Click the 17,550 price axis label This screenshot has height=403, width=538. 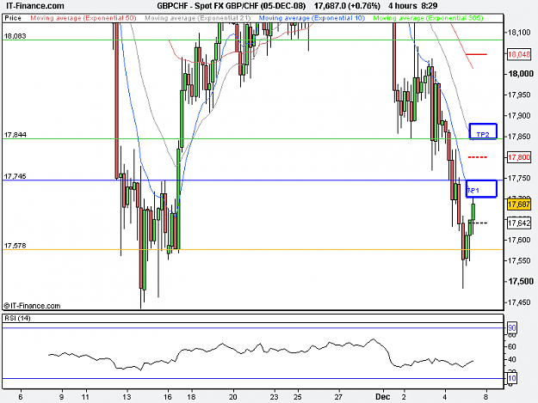pyautogui.click(x=519, y=260)
